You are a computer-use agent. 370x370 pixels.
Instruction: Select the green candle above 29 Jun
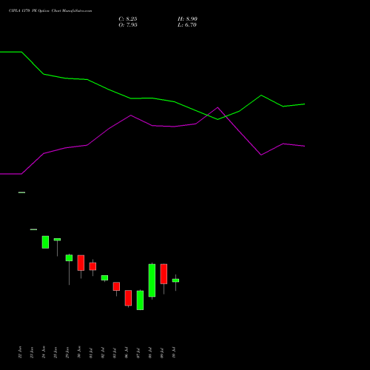click(69, 258)
